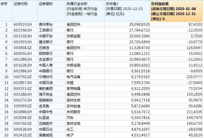Image resolution: width=204 pixels, height=138 pixels.
Task: Click the change value 3.7530
Action: click(x=196, y=36)
